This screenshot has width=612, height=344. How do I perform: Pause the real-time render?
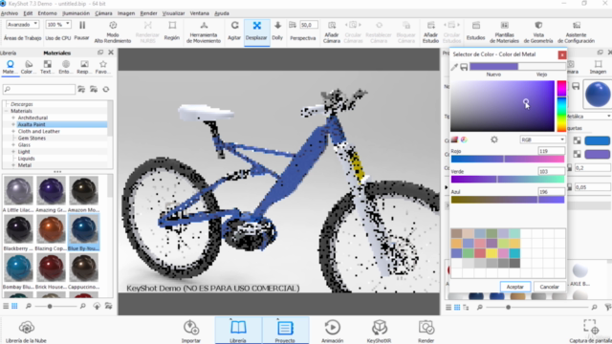(x=82, y=31)
